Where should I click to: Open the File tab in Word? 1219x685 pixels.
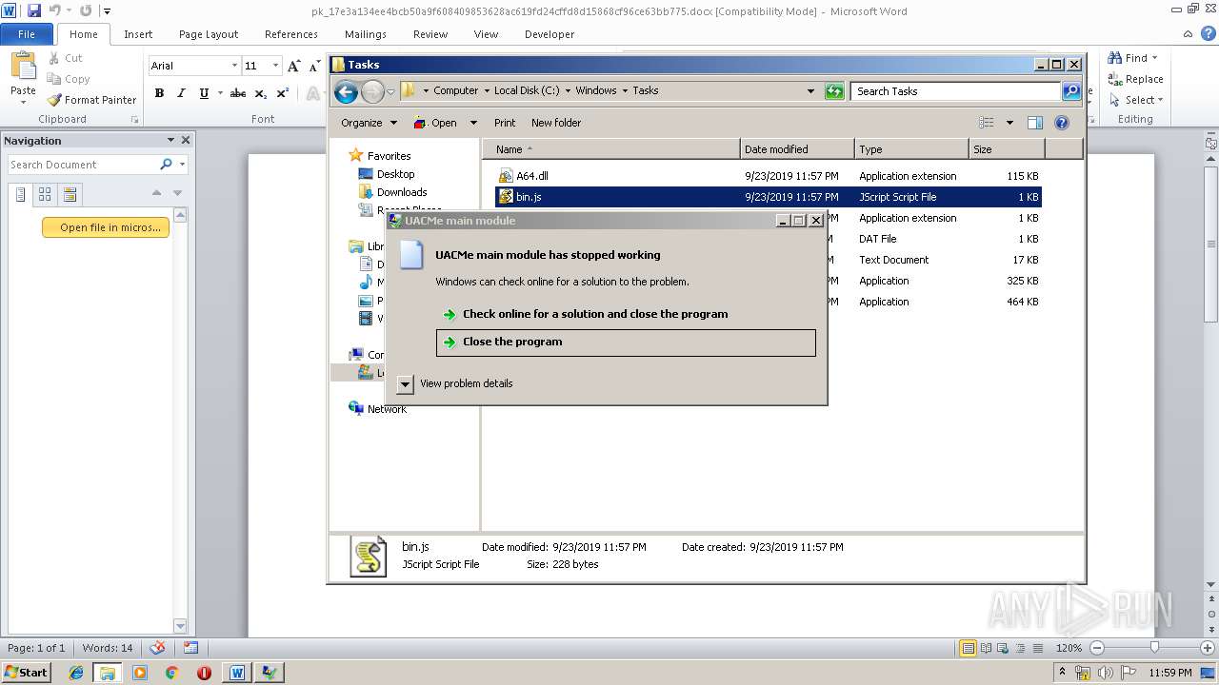pyautogui.click(x=27, y=34)
